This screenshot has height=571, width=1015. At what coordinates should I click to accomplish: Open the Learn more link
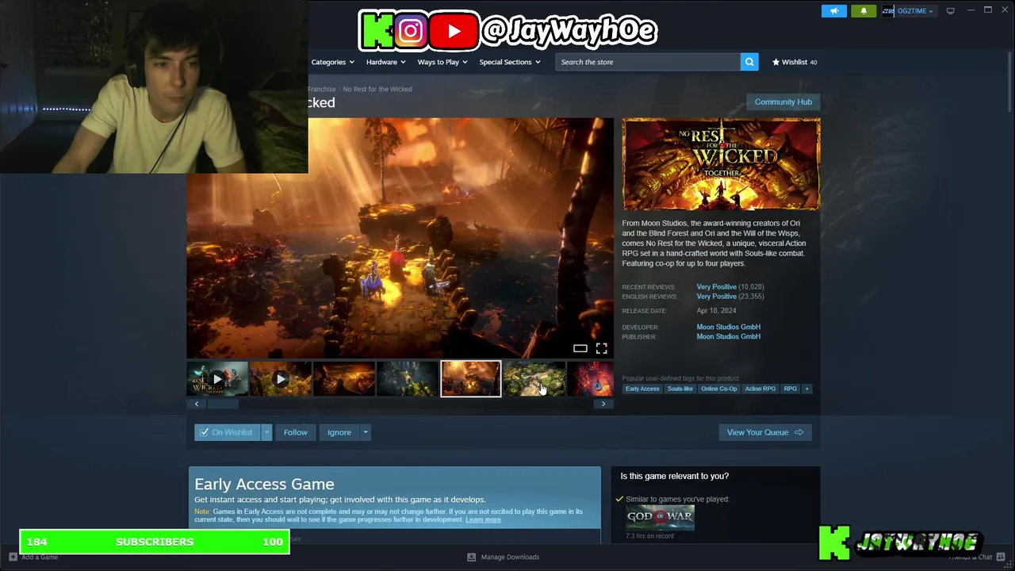tap(483, 519)
